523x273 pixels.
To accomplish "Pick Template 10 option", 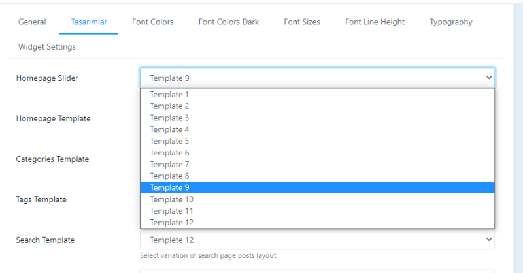I will pos(317,199).
